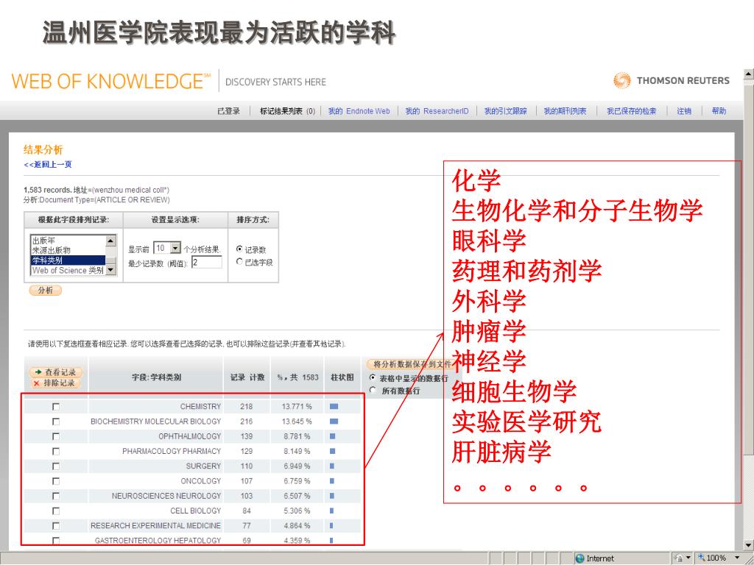
Task: Select the 记录数 sort radio button
Action: [239, 249]
